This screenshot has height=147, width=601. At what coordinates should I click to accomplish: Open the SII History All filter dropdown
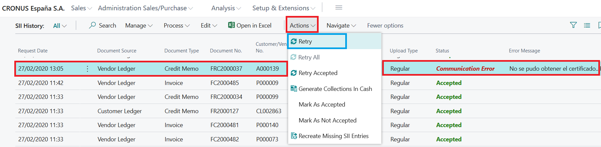tap(60, 26)
